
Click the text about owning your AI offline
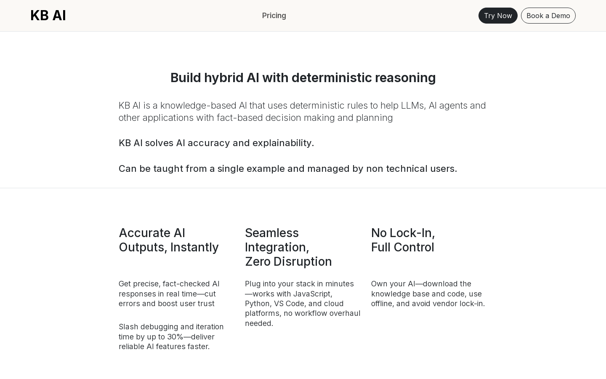pyautogui.click(x=428, y=294)
